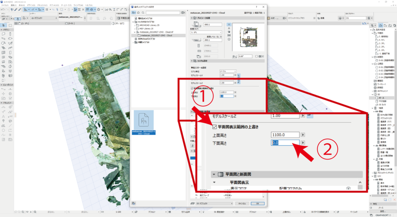Open the layer dropdown showing オブジェクト in the info box
The image size is (397, 217).
[43, 18]
